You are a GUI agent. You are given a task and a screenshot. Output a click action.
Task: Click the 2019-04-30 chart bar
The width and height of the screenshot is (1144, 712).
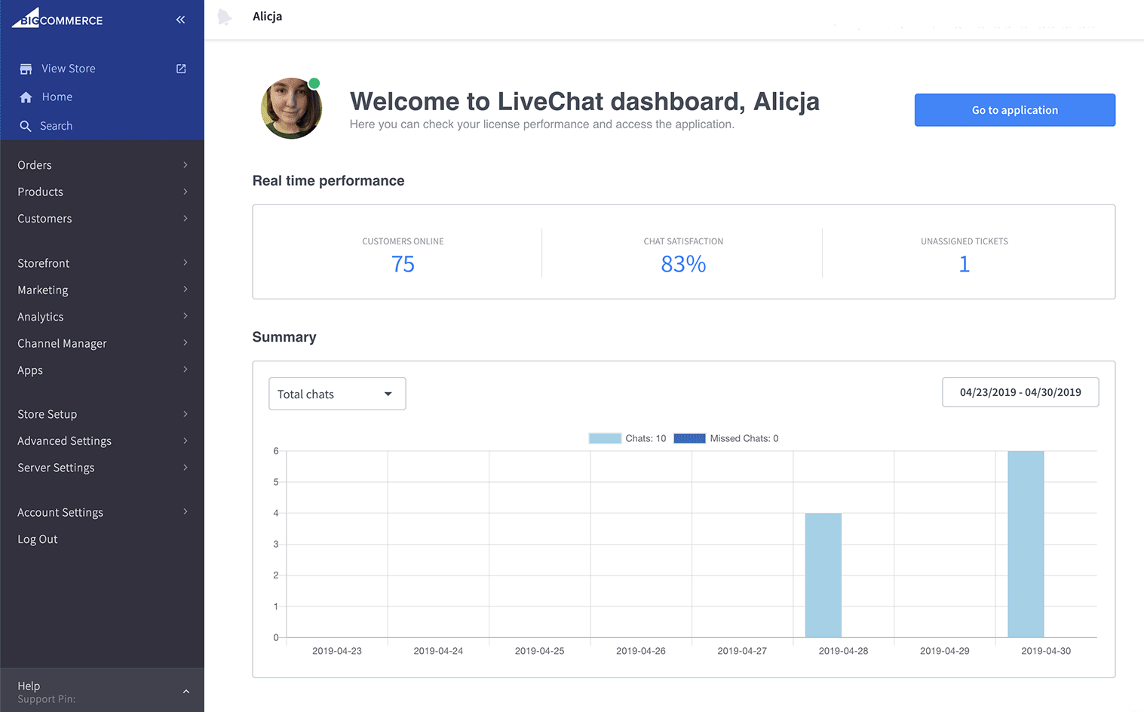1026,545
